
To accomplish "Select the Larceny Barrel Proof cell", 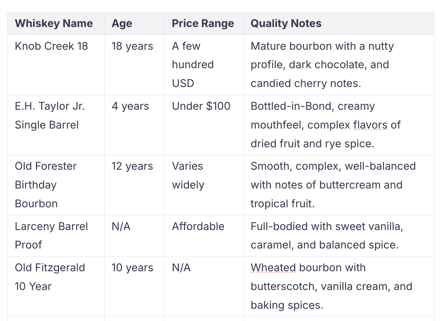I will pos(51,235).
